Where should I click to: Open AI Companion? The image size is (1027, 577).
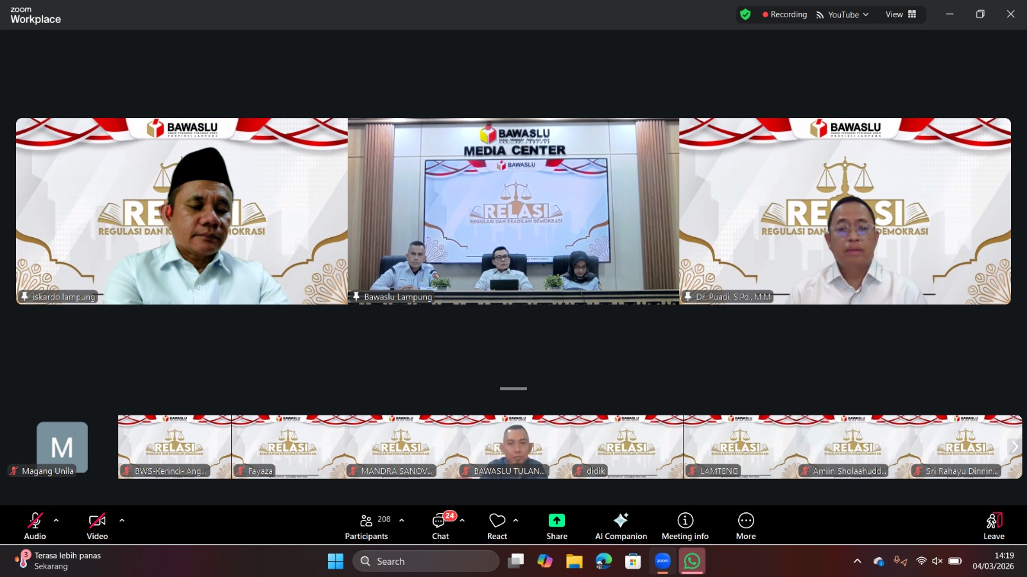point(621,526)
